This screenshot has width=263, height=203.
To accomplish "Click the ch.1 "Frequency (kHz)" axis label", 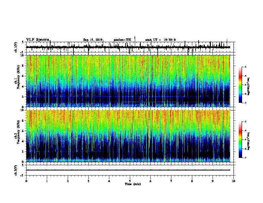I will coord(18,77).
